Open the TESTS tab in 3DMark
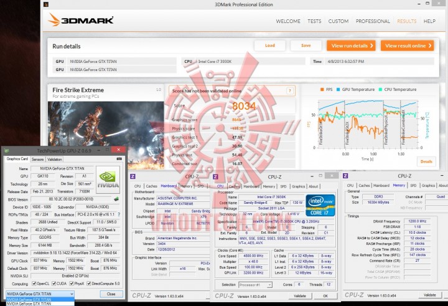This screenshot has height=306, width=448. 314,21
